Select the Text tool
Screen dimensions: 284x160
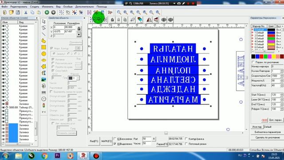click(x=43, y=73)
